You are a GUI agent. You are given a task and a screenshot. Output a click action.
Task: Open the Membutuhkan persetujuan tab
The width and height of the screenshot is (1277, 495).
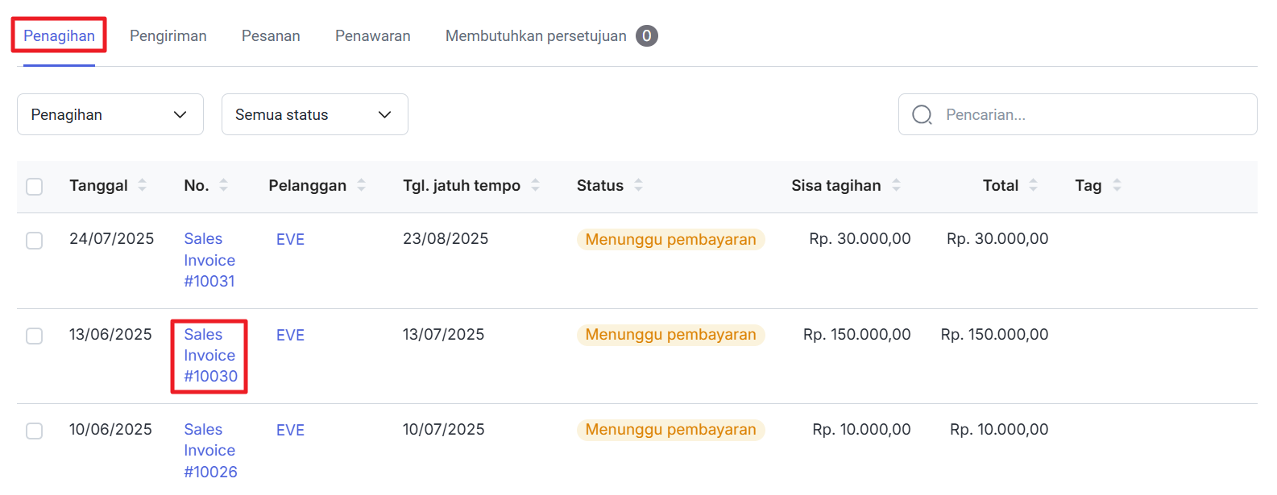(536, 36)
